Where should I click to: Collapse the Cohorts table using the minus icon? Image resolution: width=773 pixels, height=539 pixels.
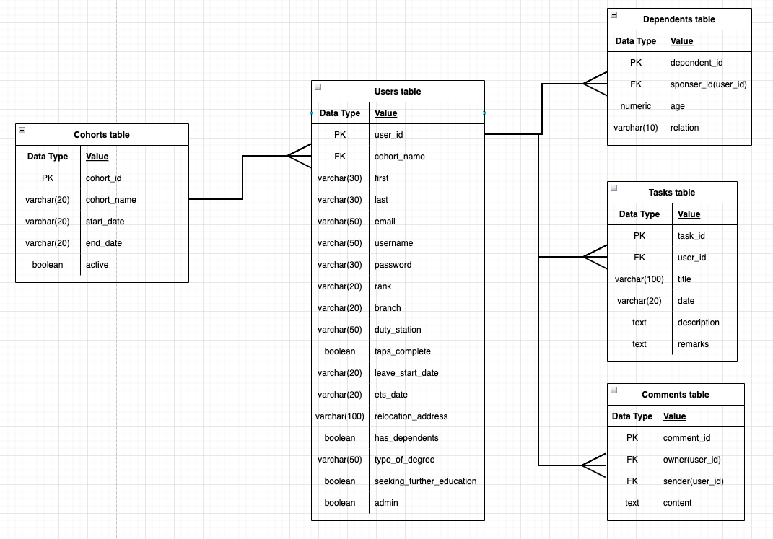click(22, 131)
